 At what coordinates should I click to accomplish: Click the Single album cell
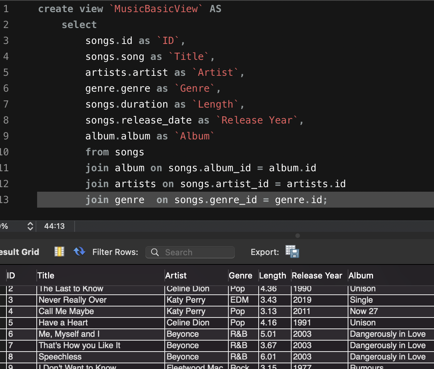pos(391,300)
